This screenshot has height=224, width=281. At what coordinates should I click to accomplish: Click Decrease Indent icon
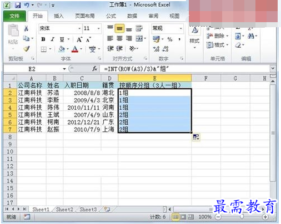pyautogui.click(x=111, y=49)
